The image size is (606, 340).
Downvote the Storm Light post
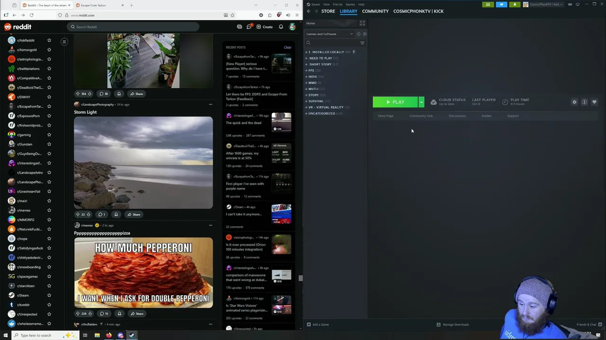pyautogui.click(x=88, y=214)
